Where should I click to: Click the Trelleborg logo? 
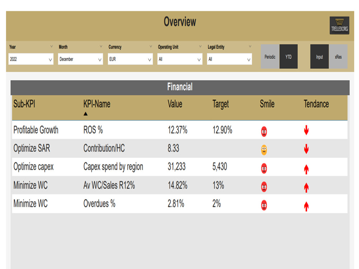[339, 25]
